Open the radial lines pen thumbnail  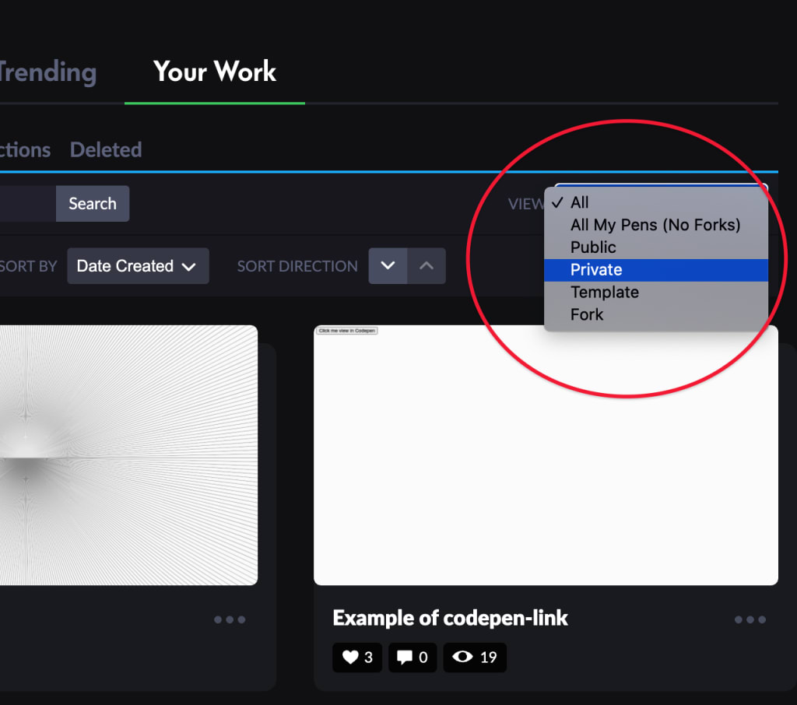click(x=128, y=455)
